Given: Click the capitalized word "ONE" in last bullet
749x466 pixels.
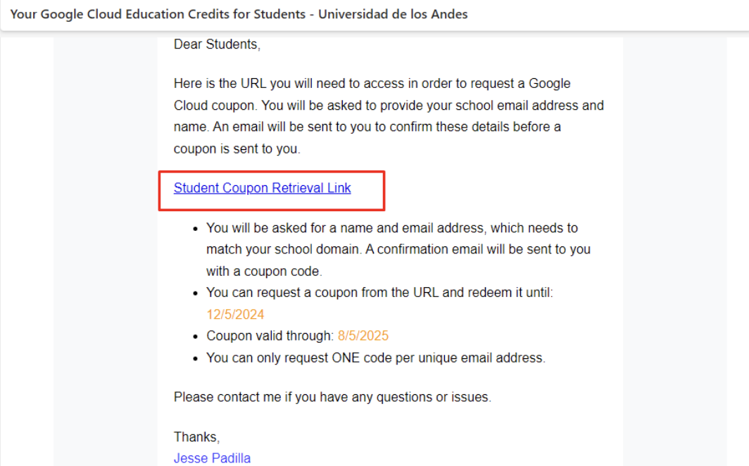Looking at the screenshot, I should (x=346, y=358).
